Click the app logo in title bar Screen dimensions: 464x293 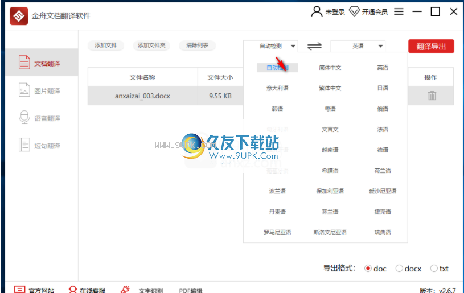[19, 16]
